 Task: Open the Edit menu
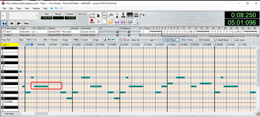point(11,8)
